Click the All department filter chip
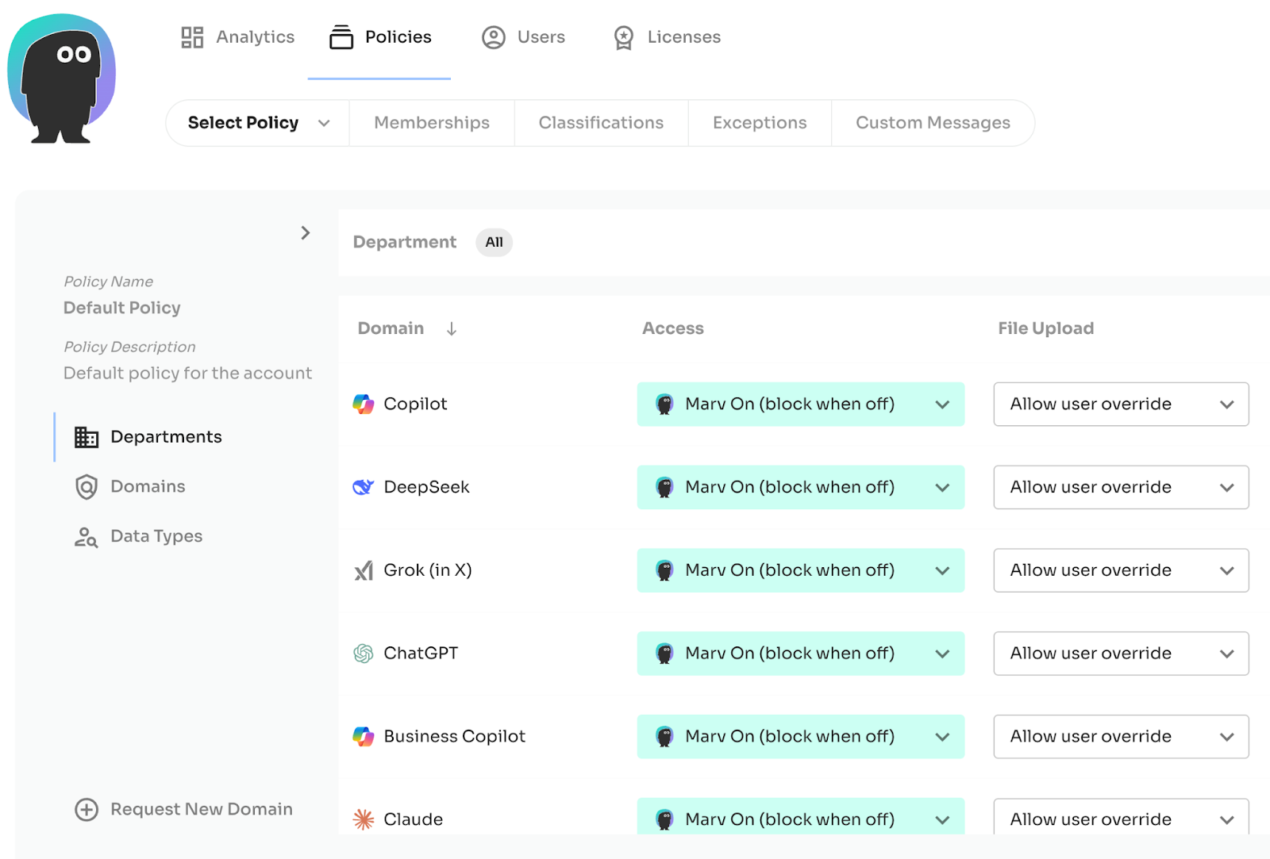 coord(494,242)
